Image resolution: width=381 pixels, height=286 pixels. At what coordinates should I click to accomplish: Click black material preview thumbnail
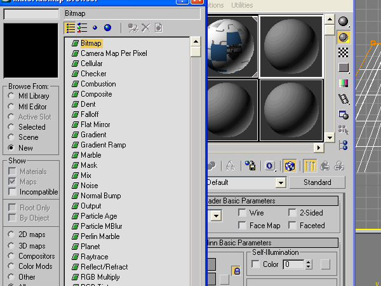[x=31, y=51]
